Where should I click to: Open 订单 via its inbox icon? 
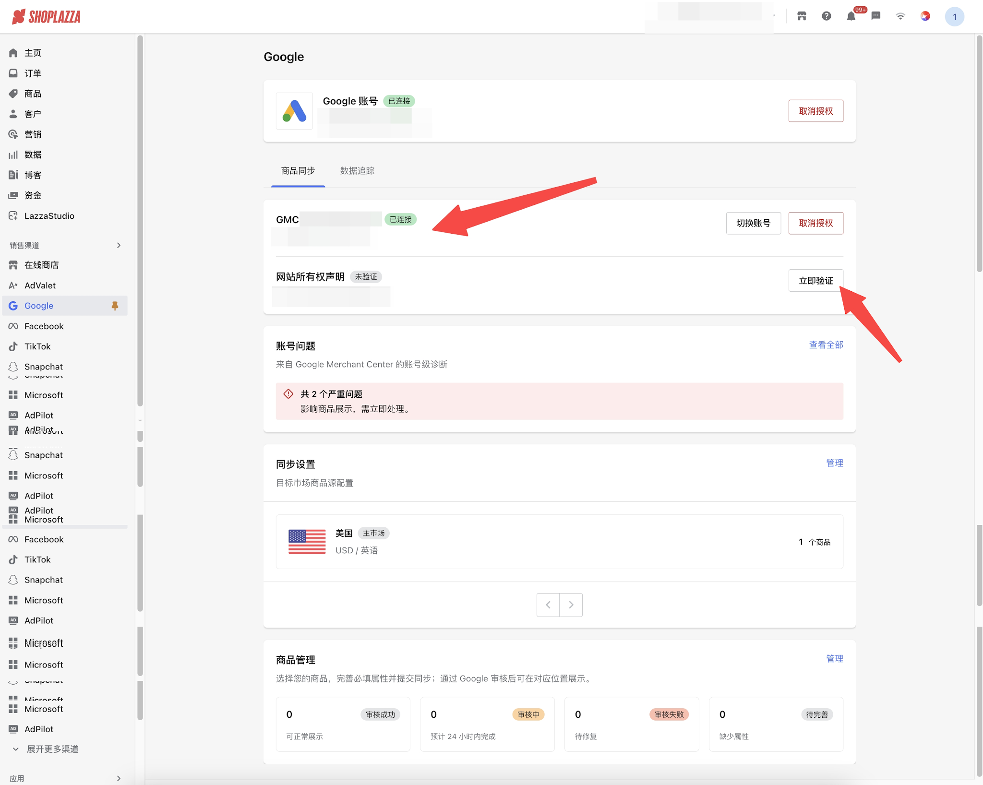(x=13, y=73)
